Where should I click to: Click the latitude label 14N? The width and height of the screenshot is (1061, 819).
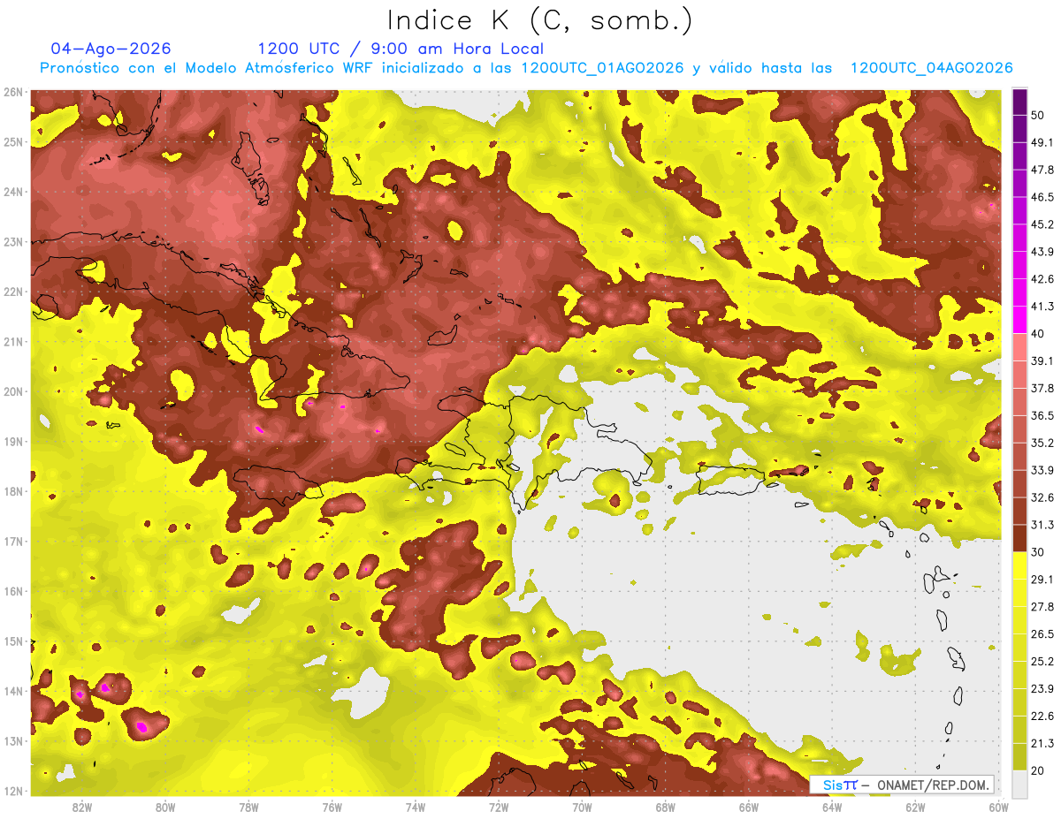pyautogui.click(x=13, y=691)
